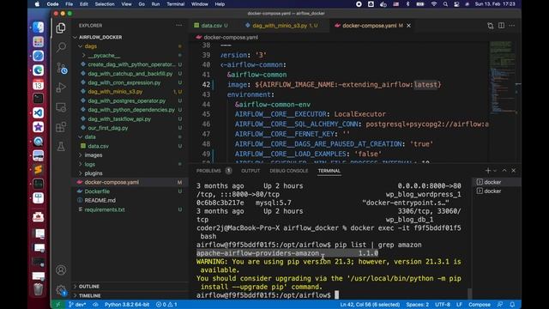The width and height of the screenshot is (549, 309).
Task: Open the Dockerfile in explorer
Action: coord(97,191)
